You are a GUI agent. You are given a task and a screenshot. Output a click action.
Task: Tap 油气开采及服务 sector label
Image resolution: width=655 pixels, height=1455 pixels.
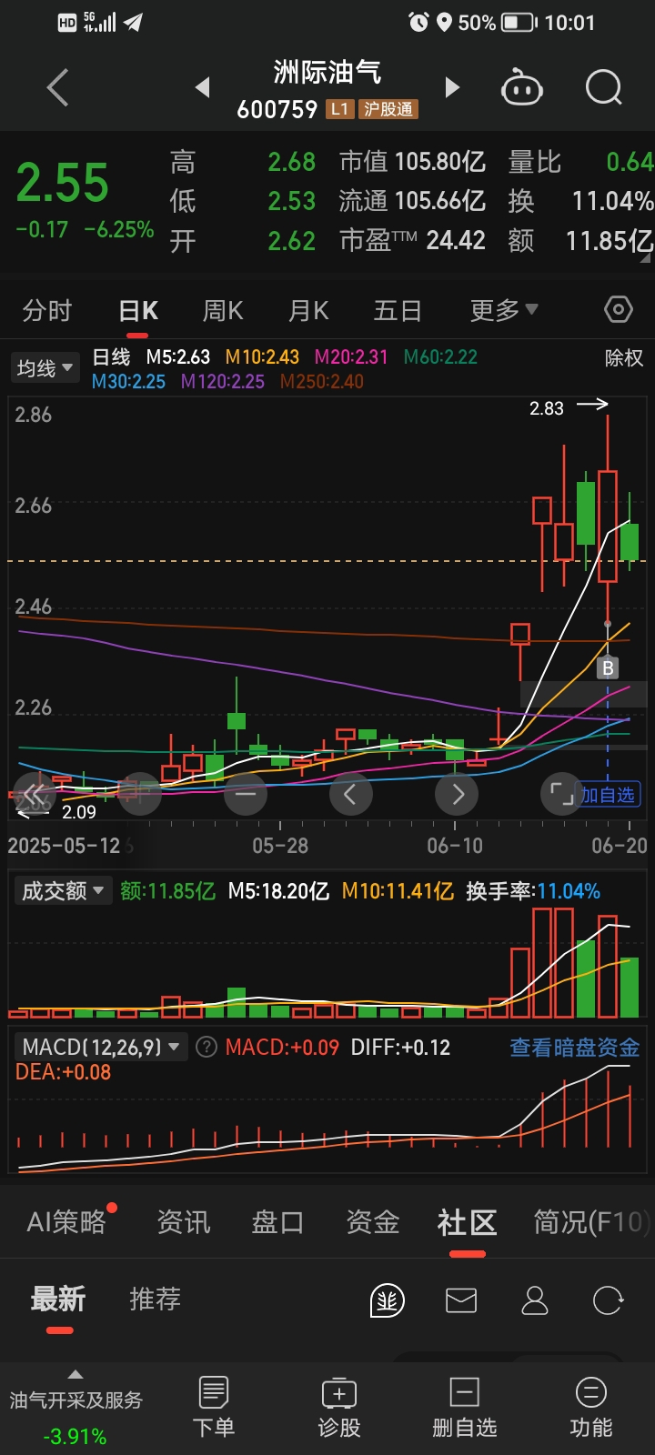(76, 1400)
